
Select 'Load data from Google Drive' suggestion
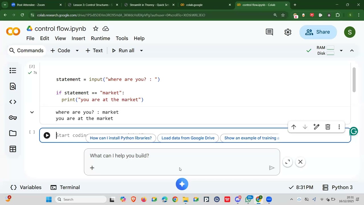pos(188,138)
